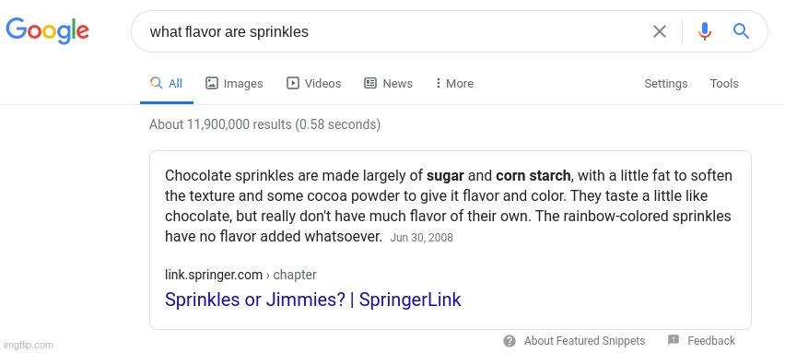Switch to the Videos results tab

pos(314,84)
